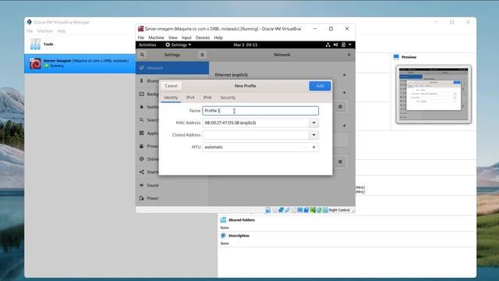Open Help menu in VirtualBox Manager

(62, 31)
